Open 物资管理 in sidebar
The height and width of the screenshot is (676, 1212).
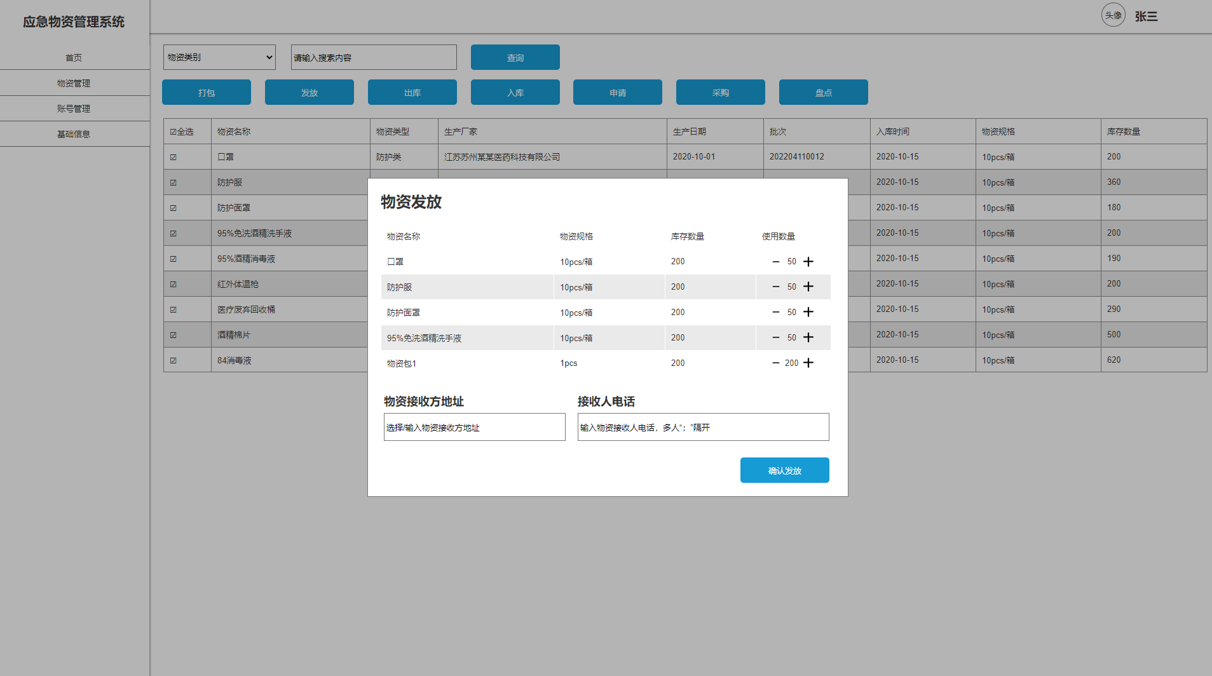pos(74,83)
